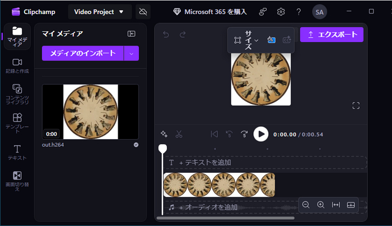Open the Transitions sidebar tab

[17, 181]
